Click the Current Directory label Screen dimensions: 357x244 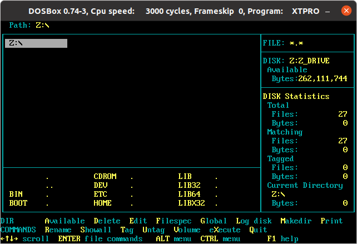(x=305, y=185)
